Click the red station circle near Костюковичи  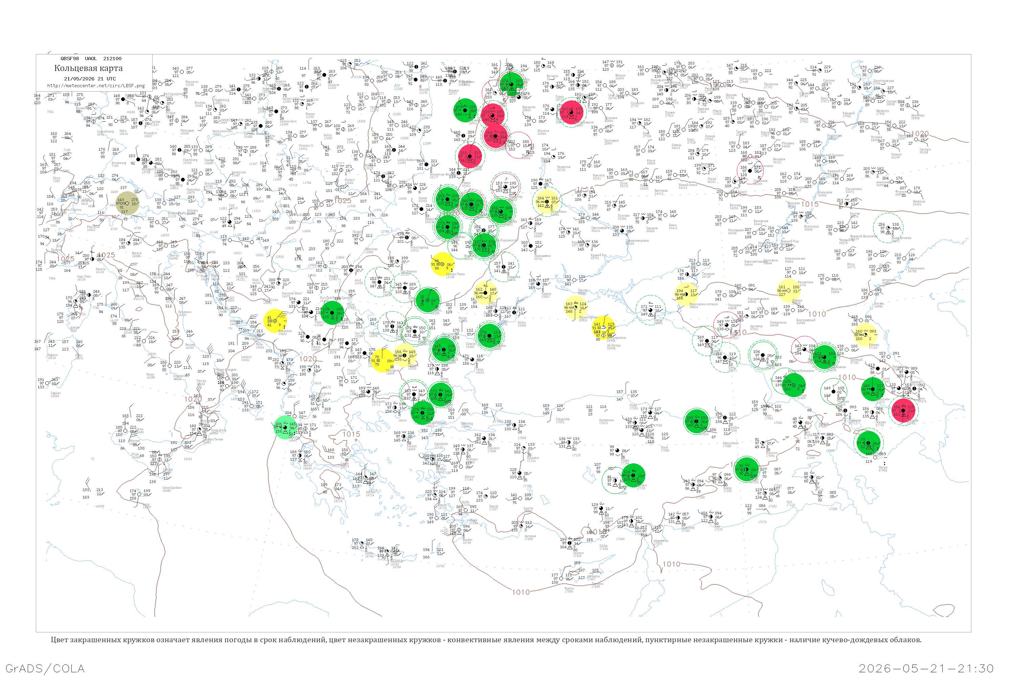pos(571,113)
